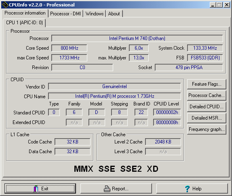Open the Feature Flags dialog
This screenshot has width=232, height=196.
pos(207,84)
